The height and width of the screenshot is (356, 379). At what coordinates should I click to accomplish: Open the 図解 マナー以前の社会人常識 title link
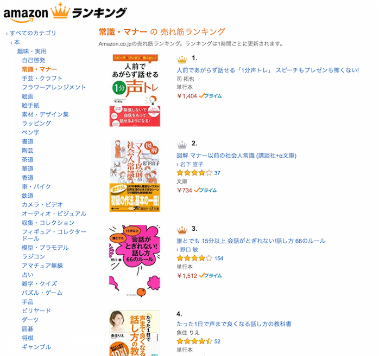(237, 156)
